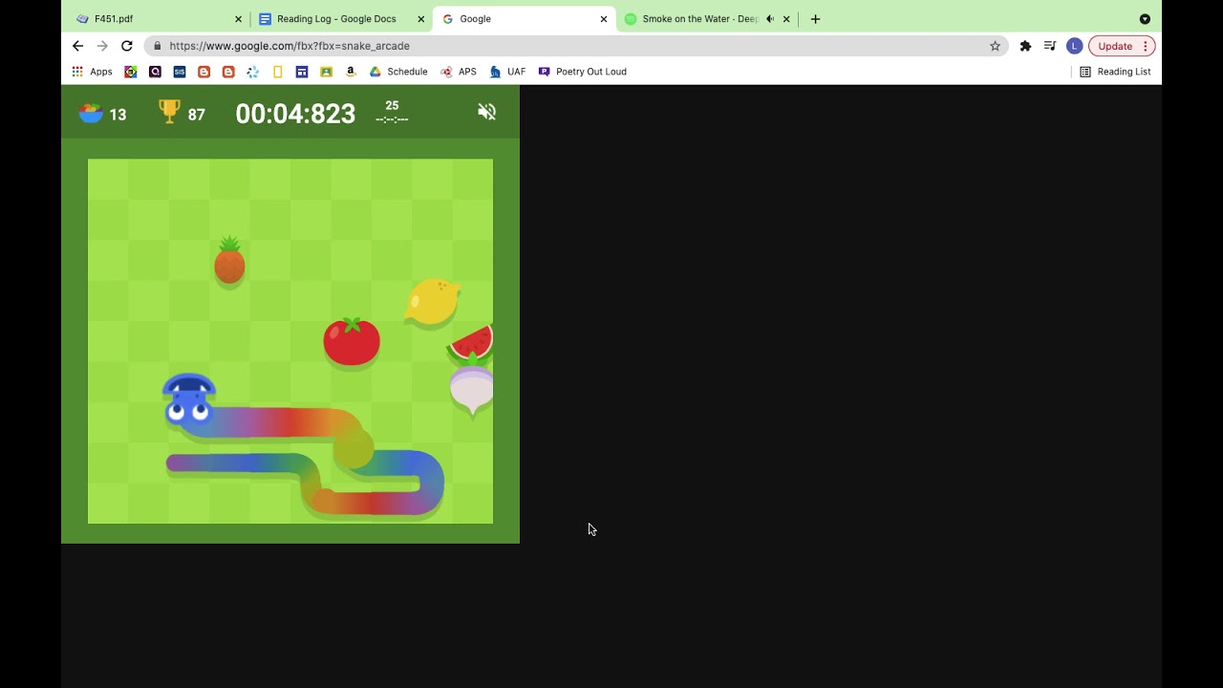Open a new browser tab

point(815,19)
